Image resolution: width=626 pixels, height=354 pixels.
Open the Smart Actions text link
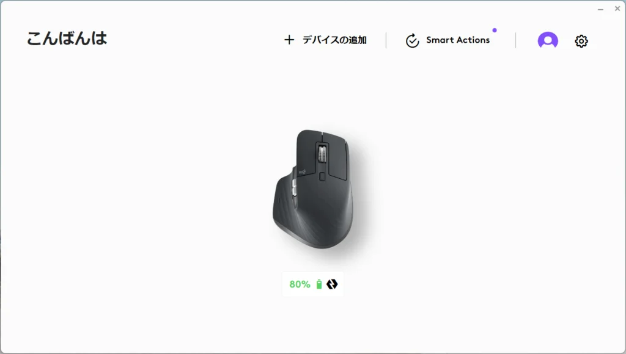pyautogui.click(x=458, y=40)
